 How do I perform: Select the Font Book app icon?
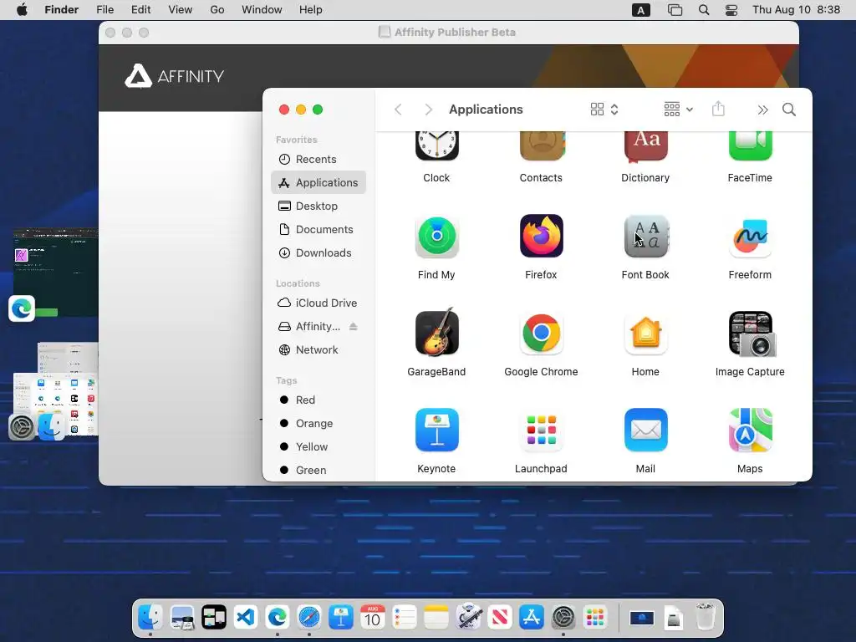point(646,237)
